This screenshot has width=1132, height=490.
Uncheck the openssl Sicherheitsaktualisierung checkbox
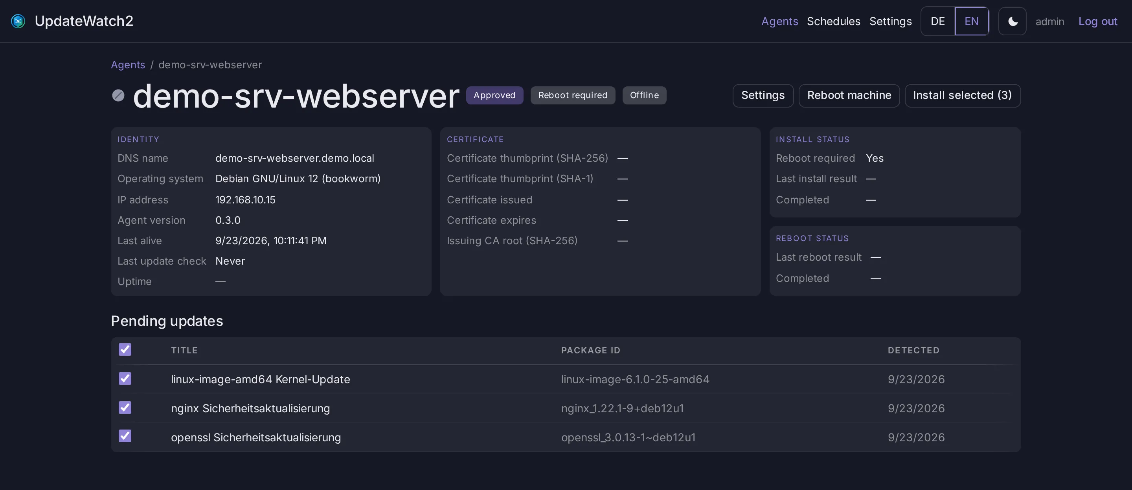tap(125, 436)
